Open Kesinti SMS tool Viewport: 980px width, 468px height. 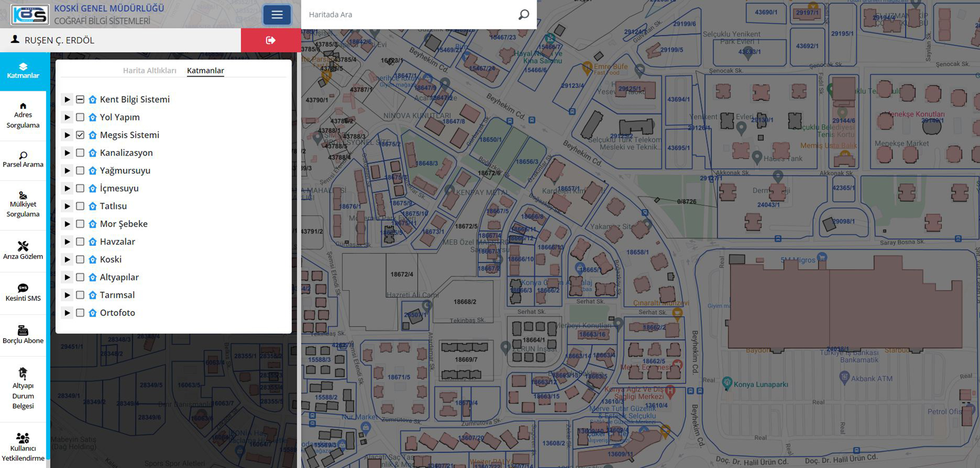(x=23, y=293)
